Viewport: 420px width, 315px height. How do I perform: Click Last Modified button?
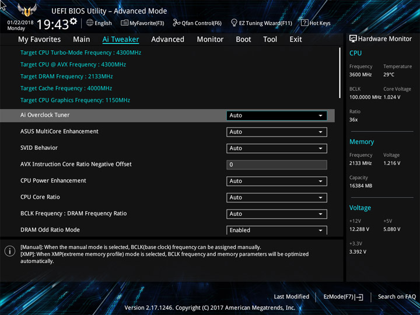point(292,296)
